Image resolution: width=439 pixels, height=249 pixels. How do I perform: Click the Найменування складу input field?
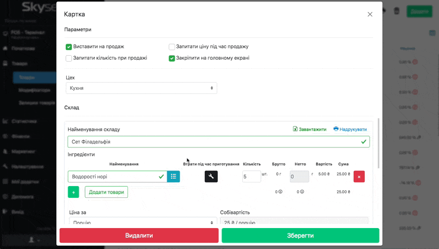click(x=213, y=142)
